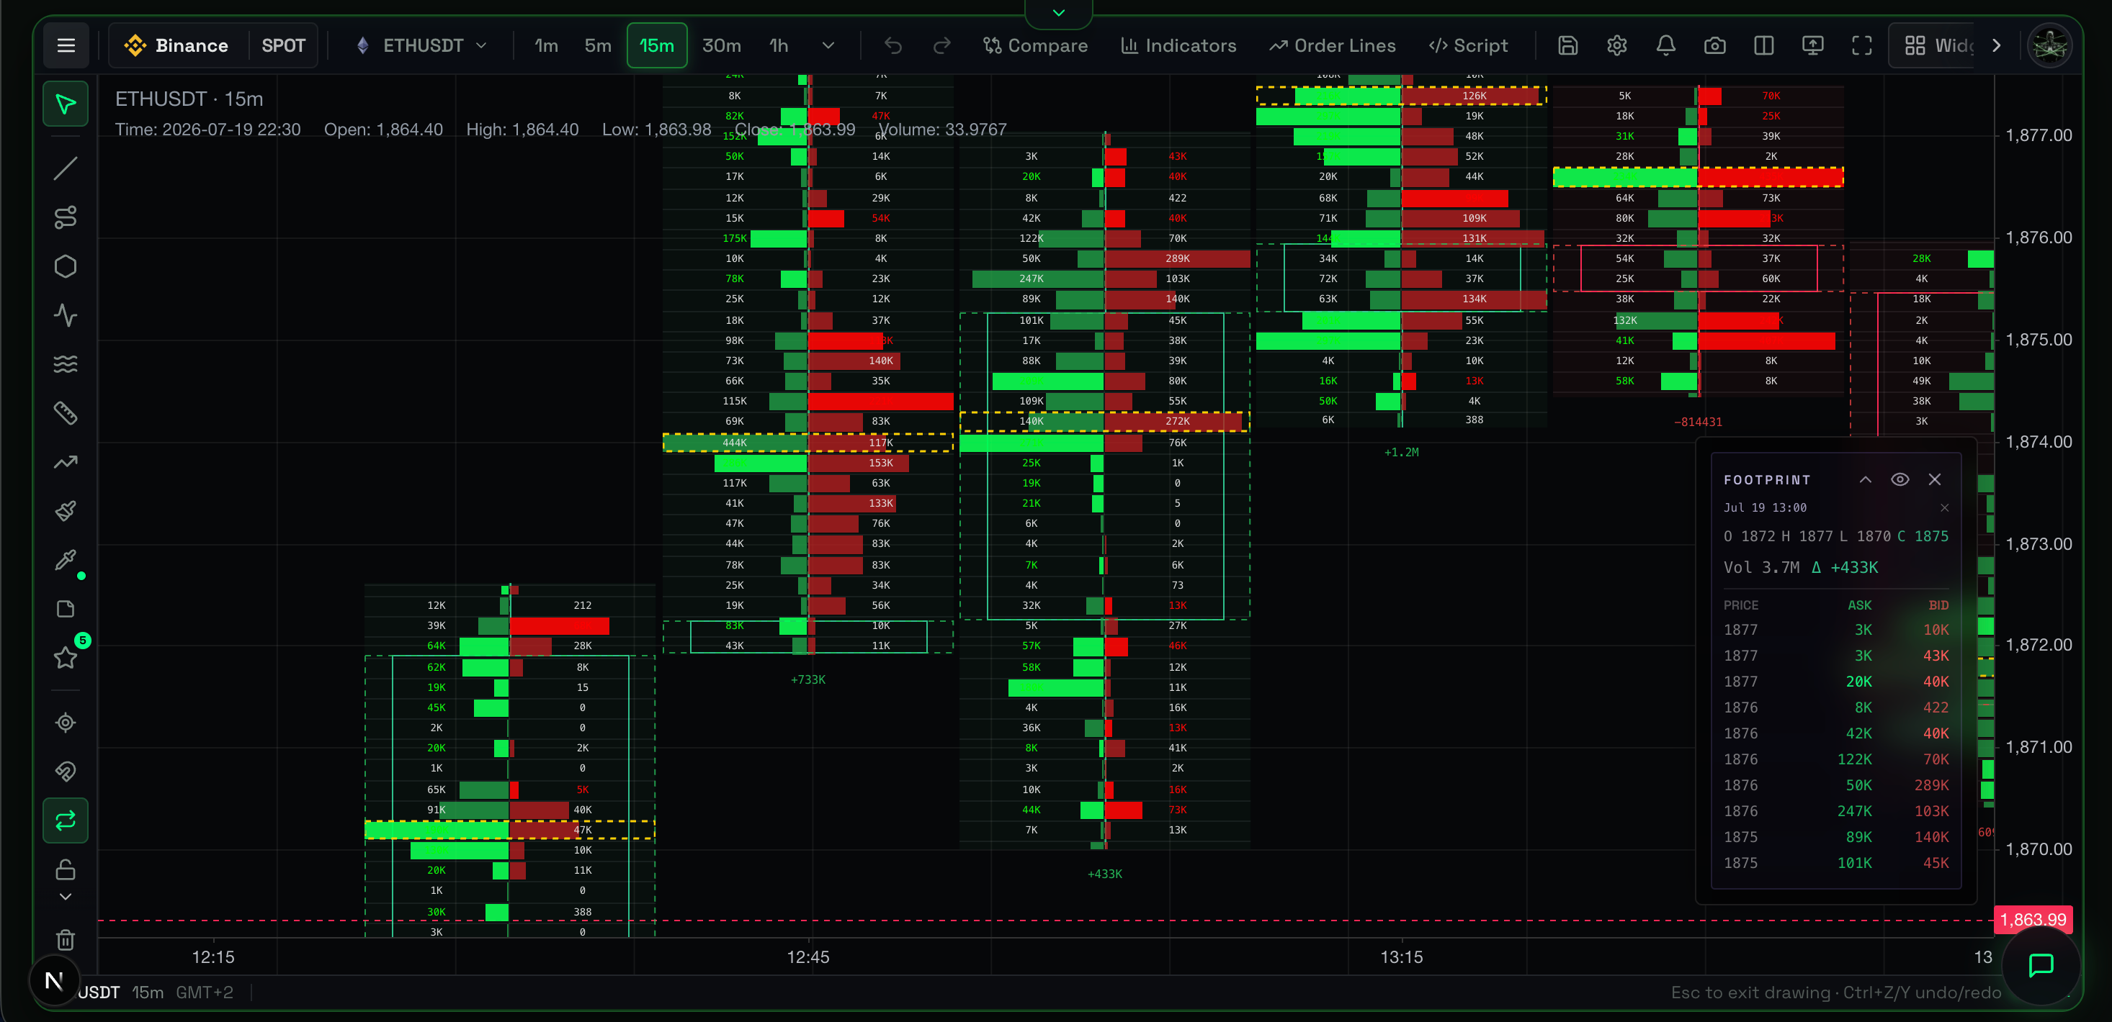Viewport: 2112px width, 1022px height.
Task: Close the Footprint panel
Action: (1935, 480)
